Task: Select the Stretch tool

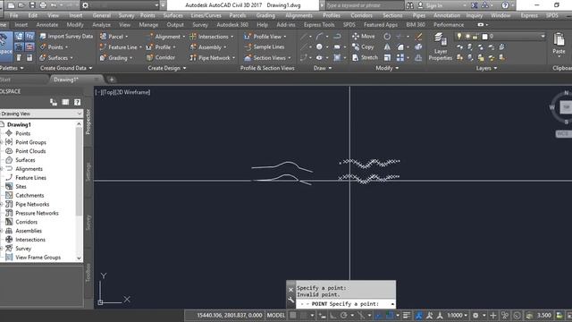Action: [365, 57]
